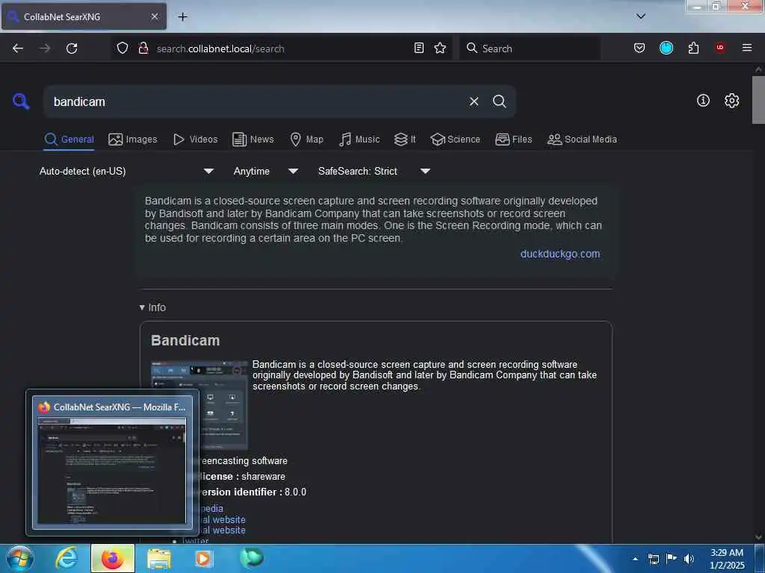
Task: Open Firefox account icon
Action: [666, 48]
